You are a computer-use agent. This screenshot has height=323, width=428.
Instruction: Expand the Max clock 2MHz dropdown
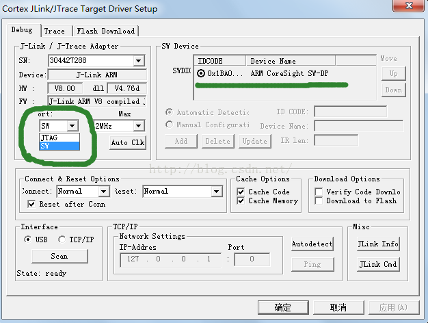(x=139, y=126)
